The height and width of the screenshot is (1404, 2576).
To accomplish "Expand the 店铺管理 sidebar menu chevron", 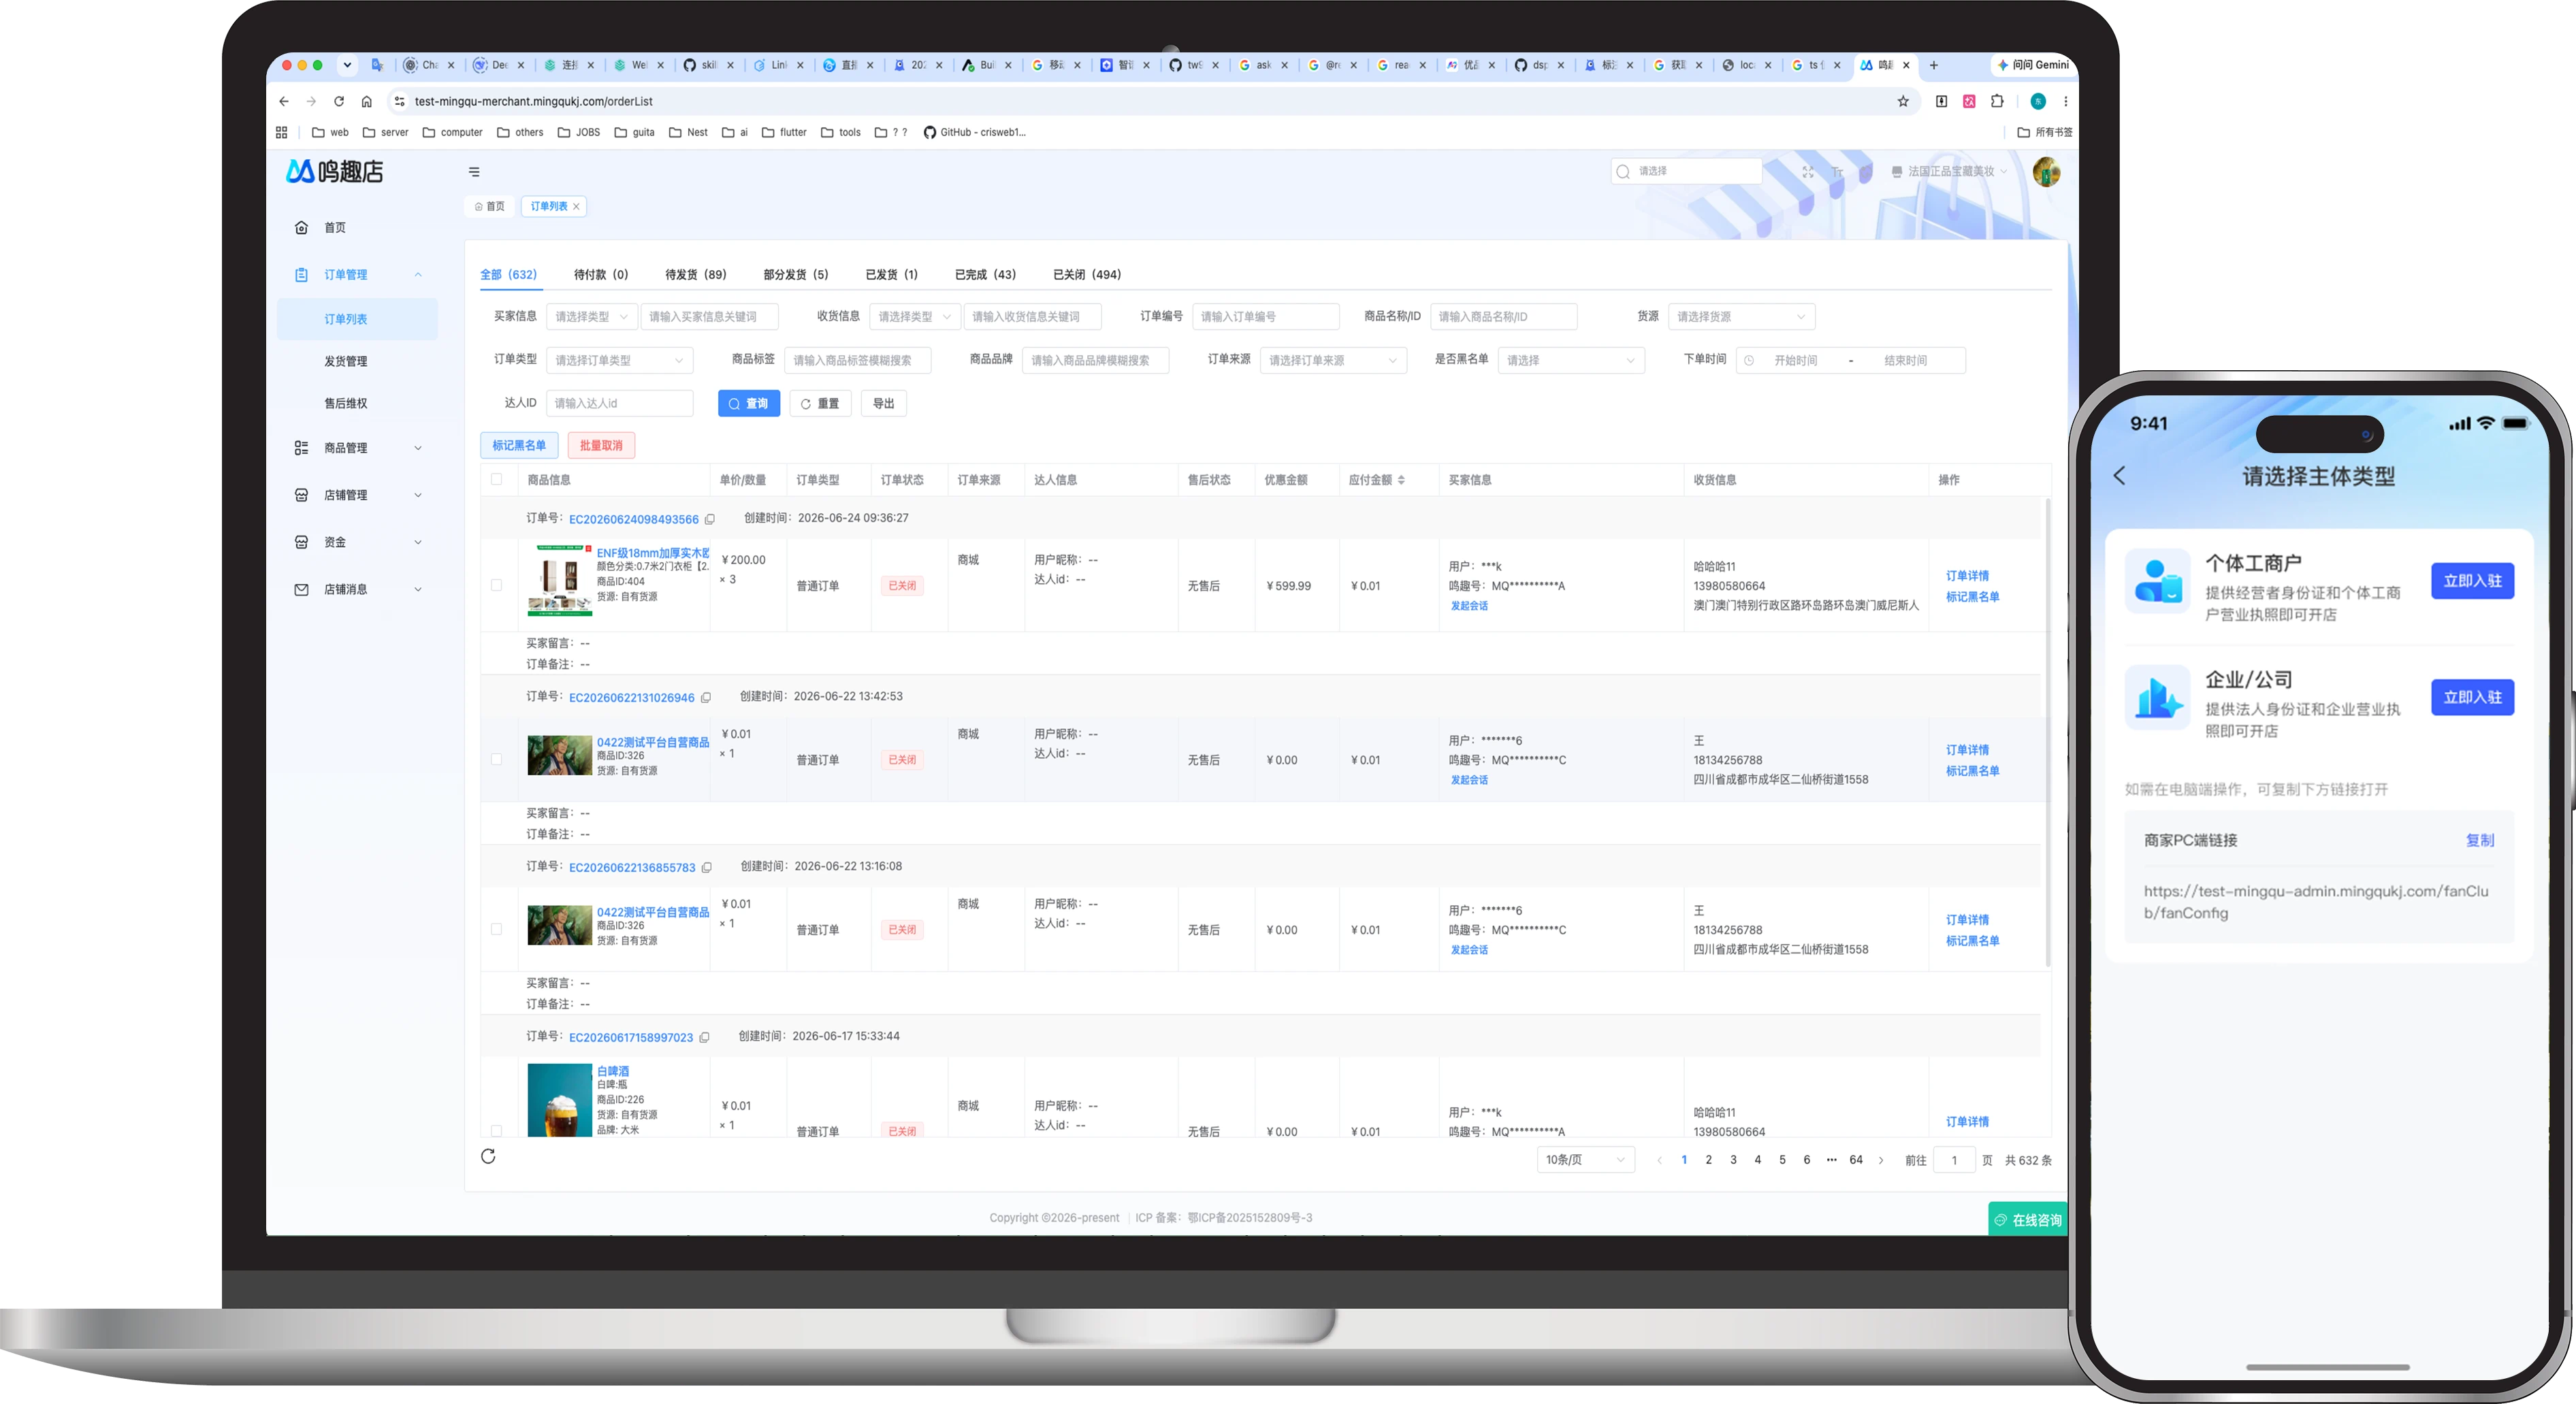I will 418,495.
